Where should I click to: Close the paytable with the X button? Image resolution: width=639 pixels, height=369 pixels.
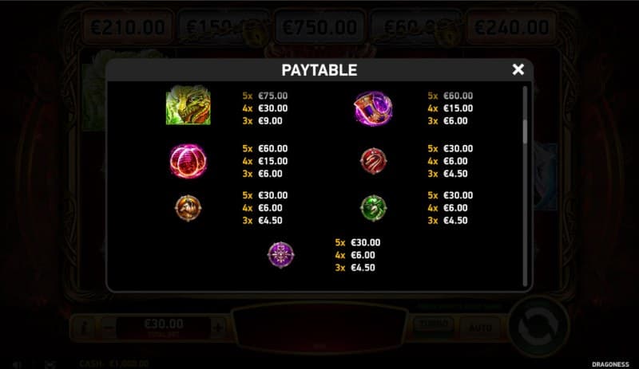(518, 69)
